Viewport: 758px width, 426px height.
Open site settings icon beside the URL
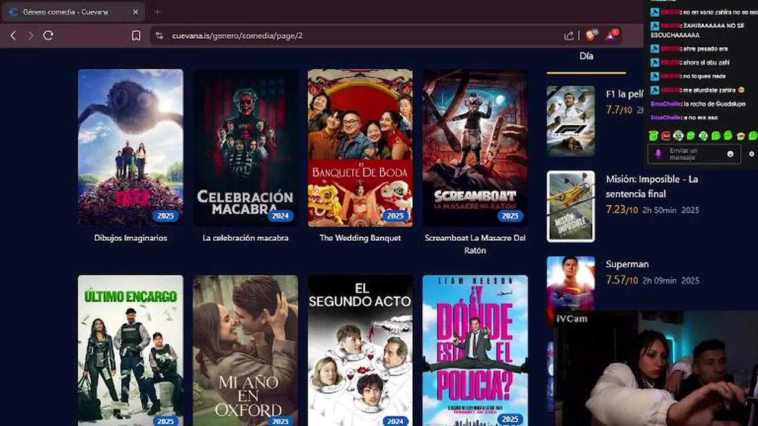click(x=159, y=35)
